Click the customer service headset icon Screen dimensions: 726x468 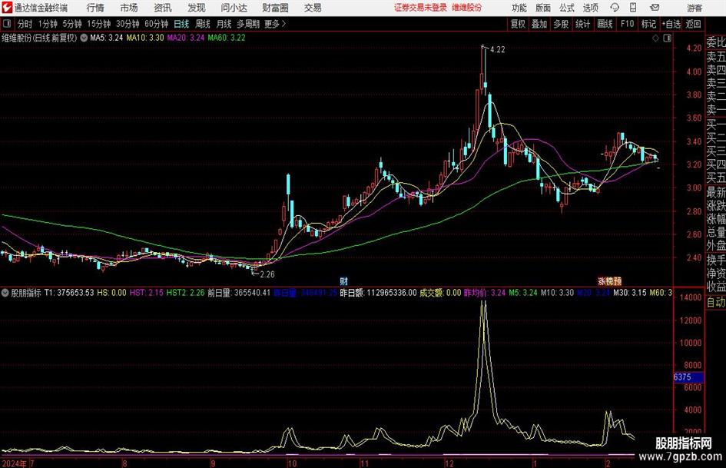[x=615, y=8]
